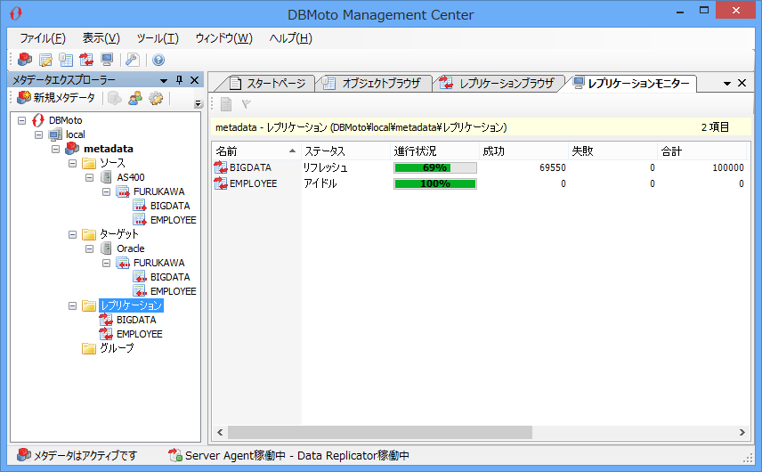Click the replication monitor toolbar icon
762x472 pixels.
pos(107,60)
